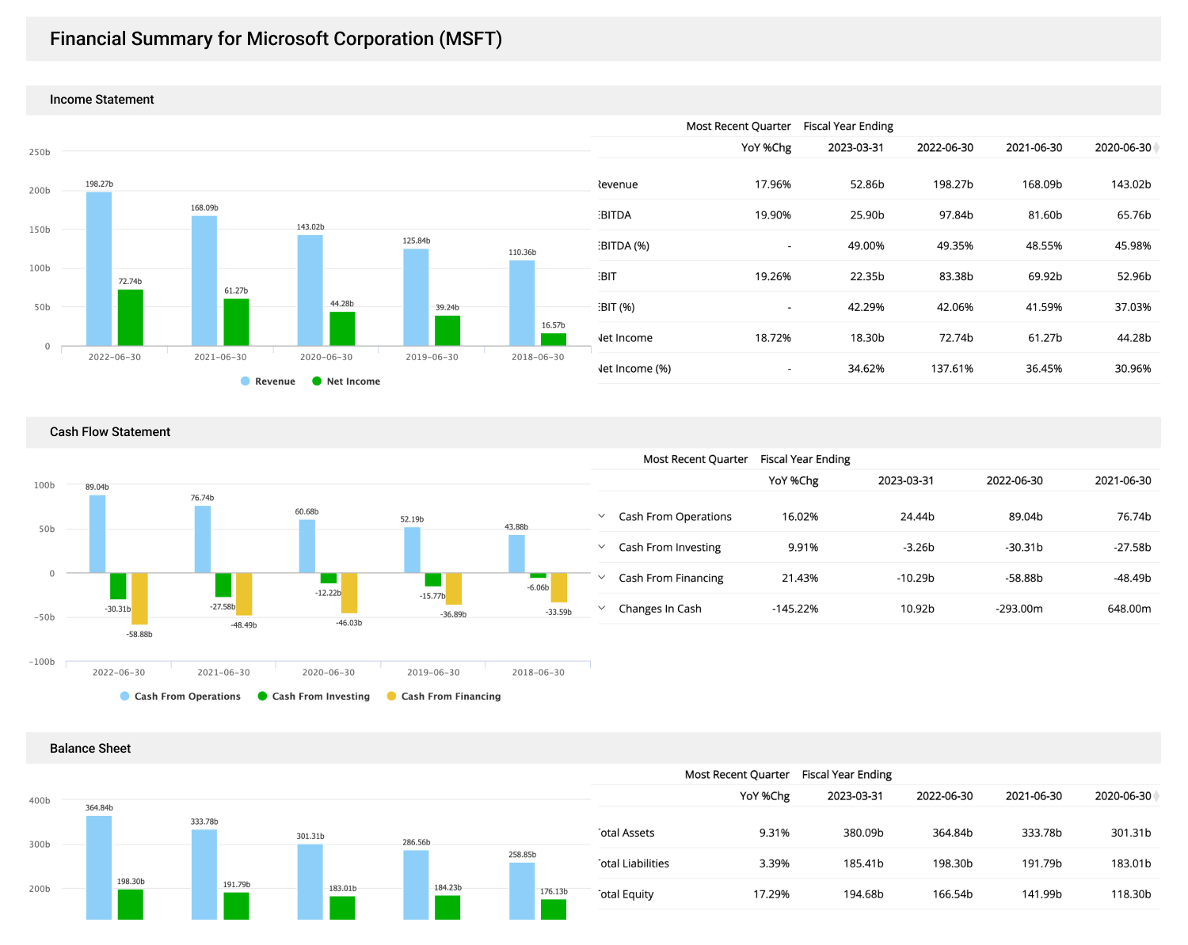Select the Balance Sheet section header
Screen dimensions: 1188x945
[x=90, y=748]
